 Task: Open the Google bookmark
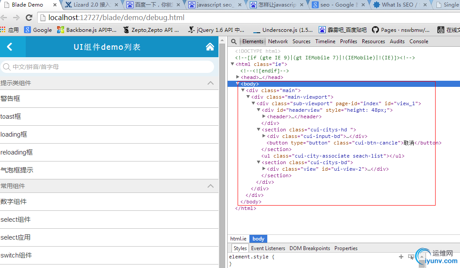pyautogui.click(x=38, y=30)
